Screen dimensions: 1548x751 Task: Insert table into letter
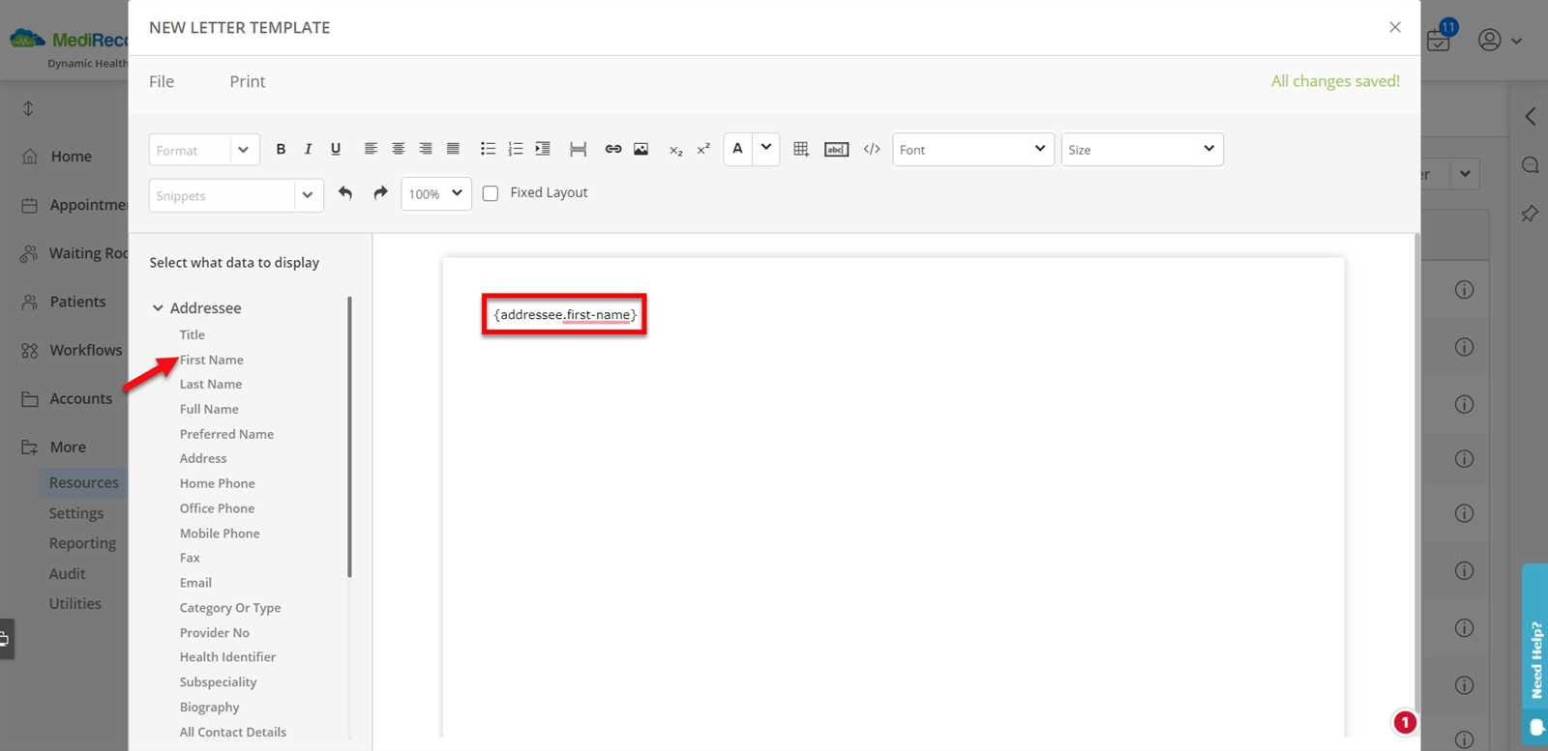coord(801,149)
